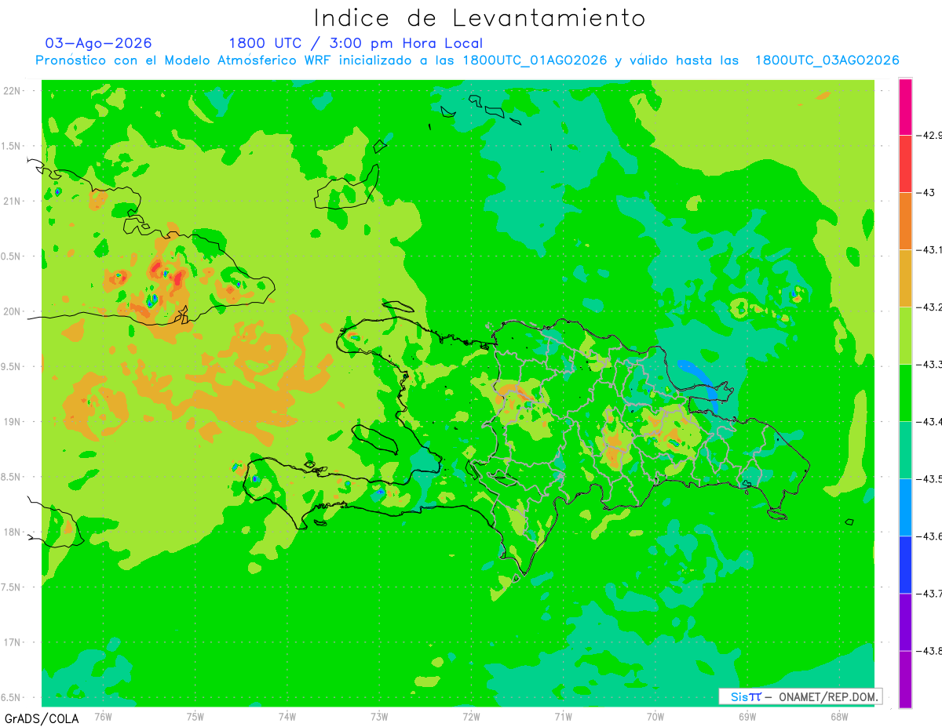The width and height of the screenshot is (942, 727).
Task: Click the "68W" longitude label
Action: coord(838,717)
